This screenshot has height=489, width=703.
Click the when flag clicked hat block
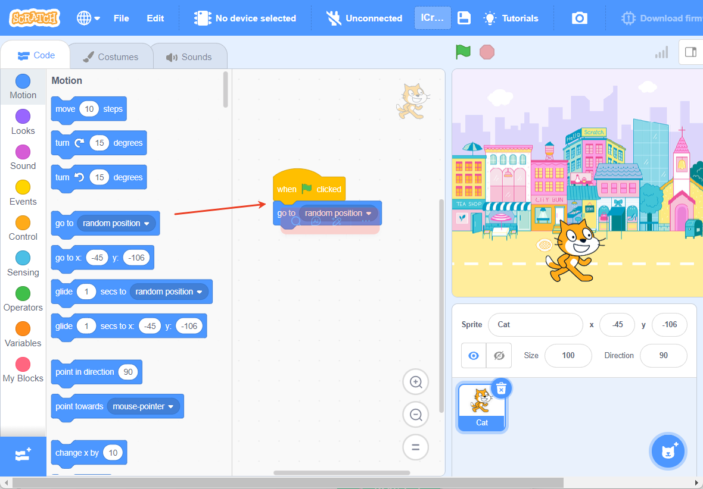[309, 185]
